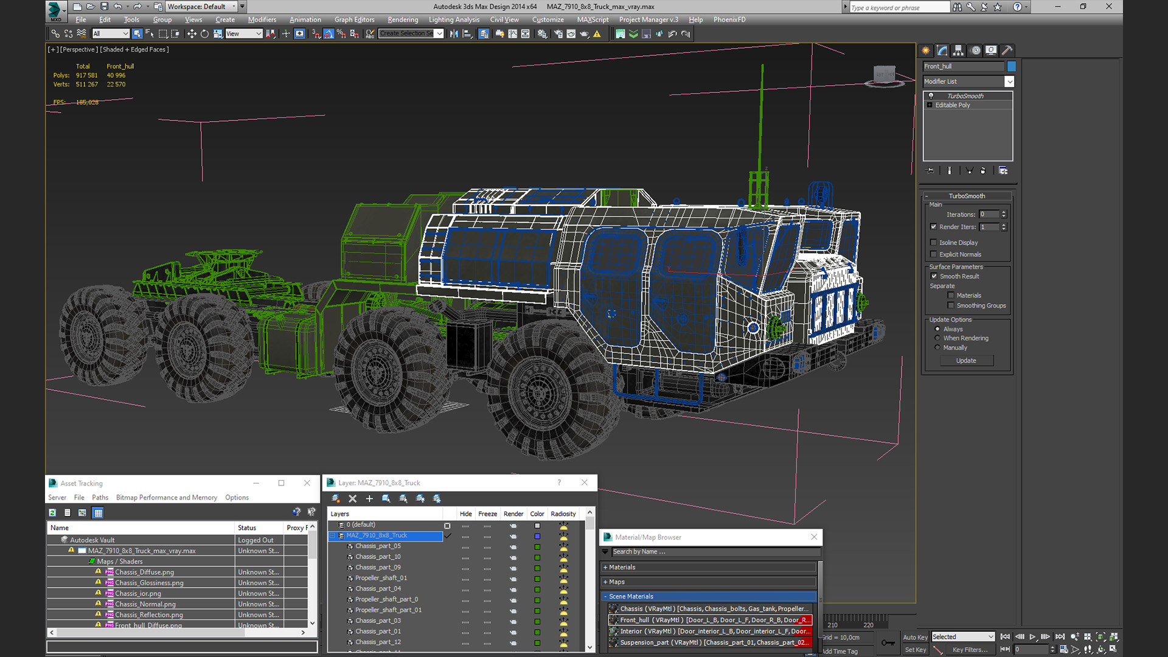Click Add Selected Objects plus icon

pos(369,499)
